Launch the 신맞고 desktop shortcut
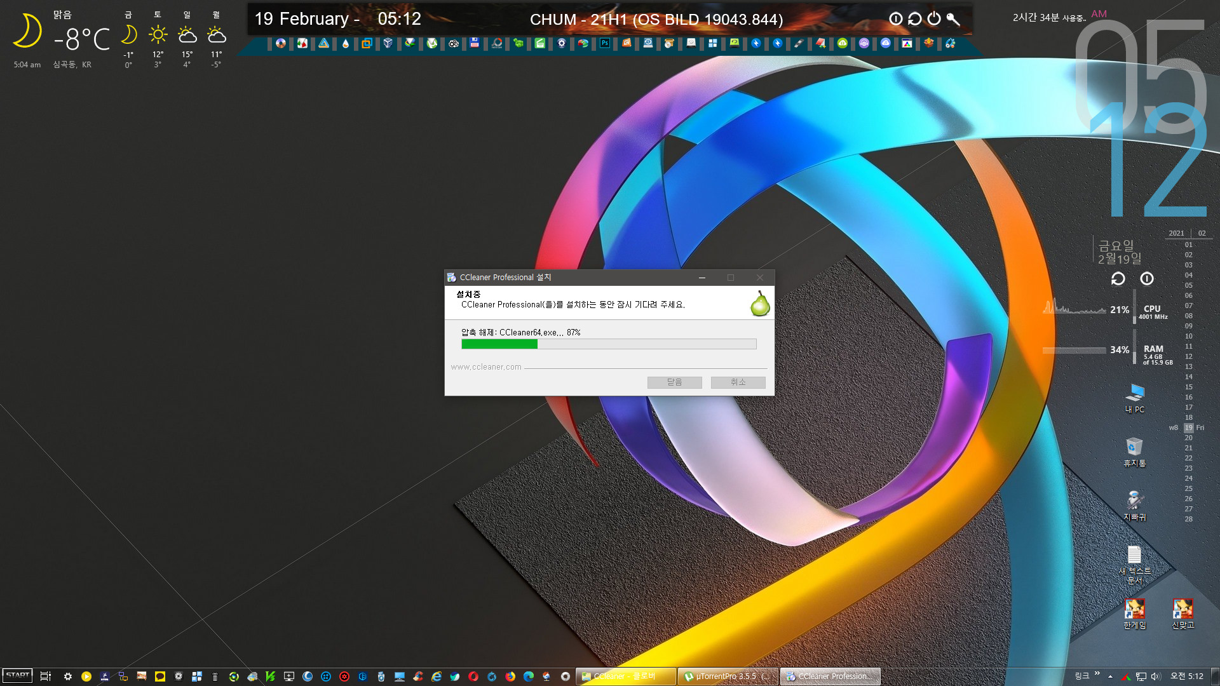The width and height of the screenshot is (1220, 686). [1183, 614]
